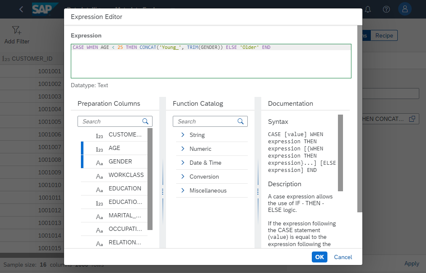
Task: Open the help question mark icon
Action: [x=386, y=9]
